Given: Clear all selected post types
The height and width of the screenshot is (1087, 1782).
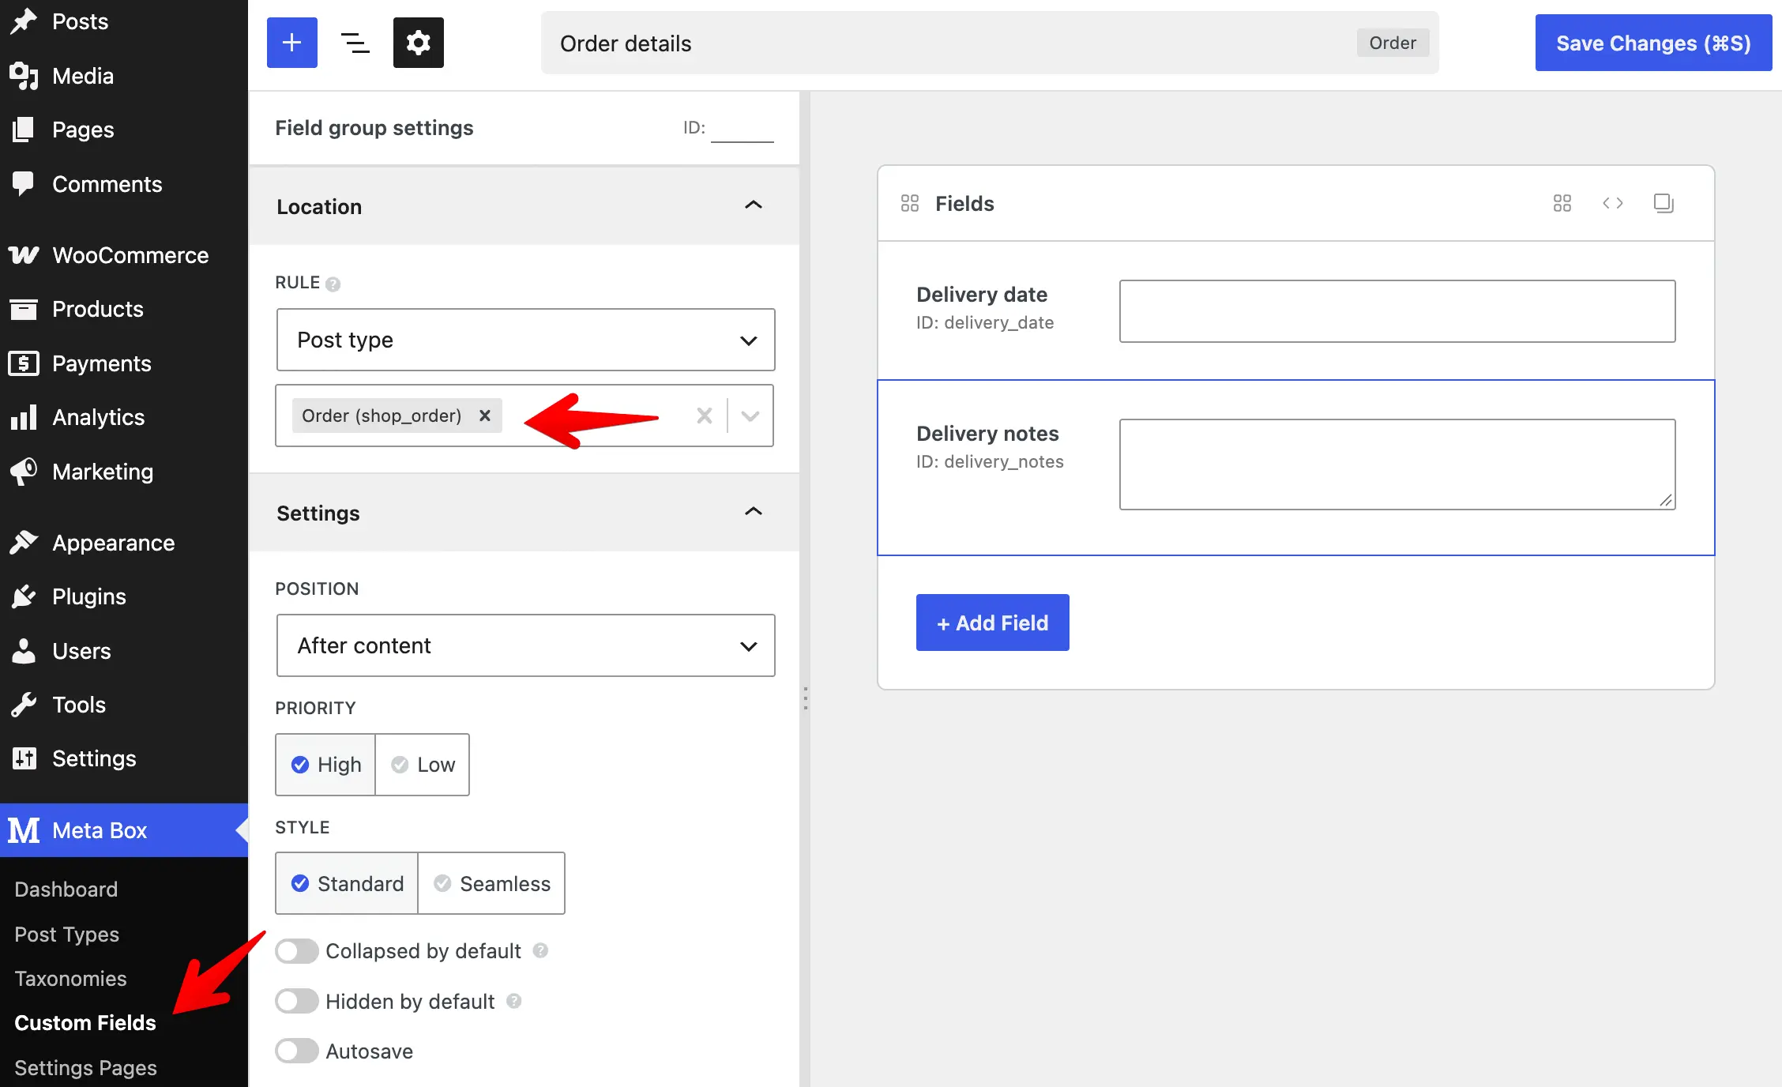Looking at the screenshot, I should coord(704,416).
